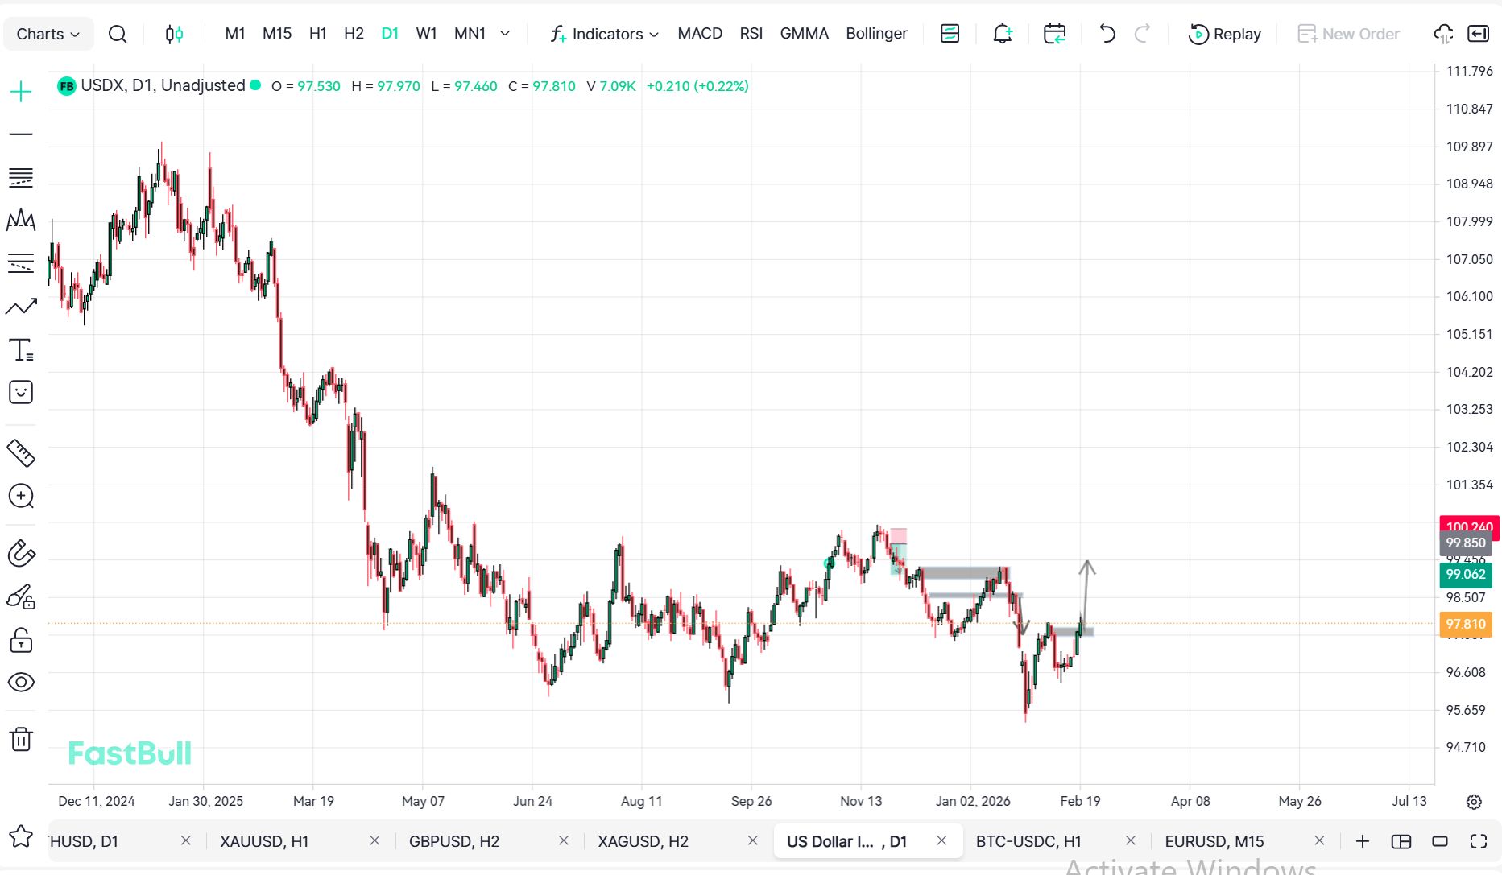Toggle the lock drawings padlock
Viewport: 1502px width, 875px height.
click(21, 641)
